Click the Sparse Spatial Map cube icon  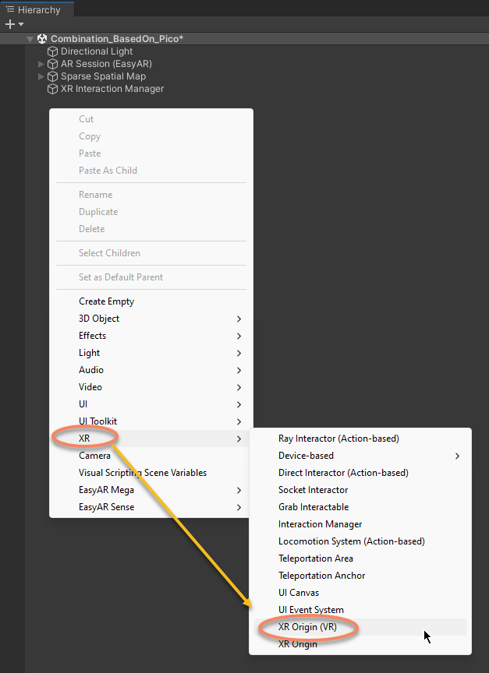pyautogui.click(x=53, y=76)
